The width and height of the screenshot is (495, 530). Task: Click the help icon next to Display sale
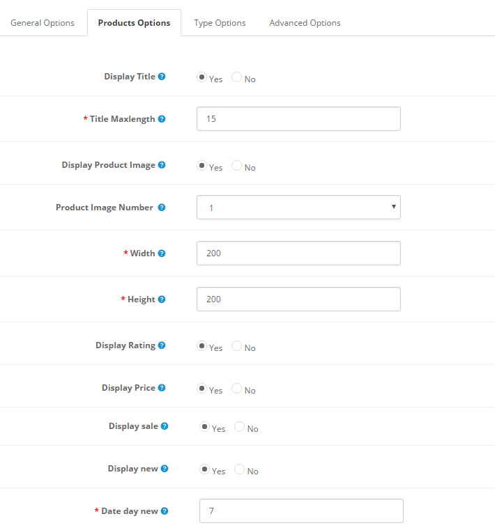point(165,426)
